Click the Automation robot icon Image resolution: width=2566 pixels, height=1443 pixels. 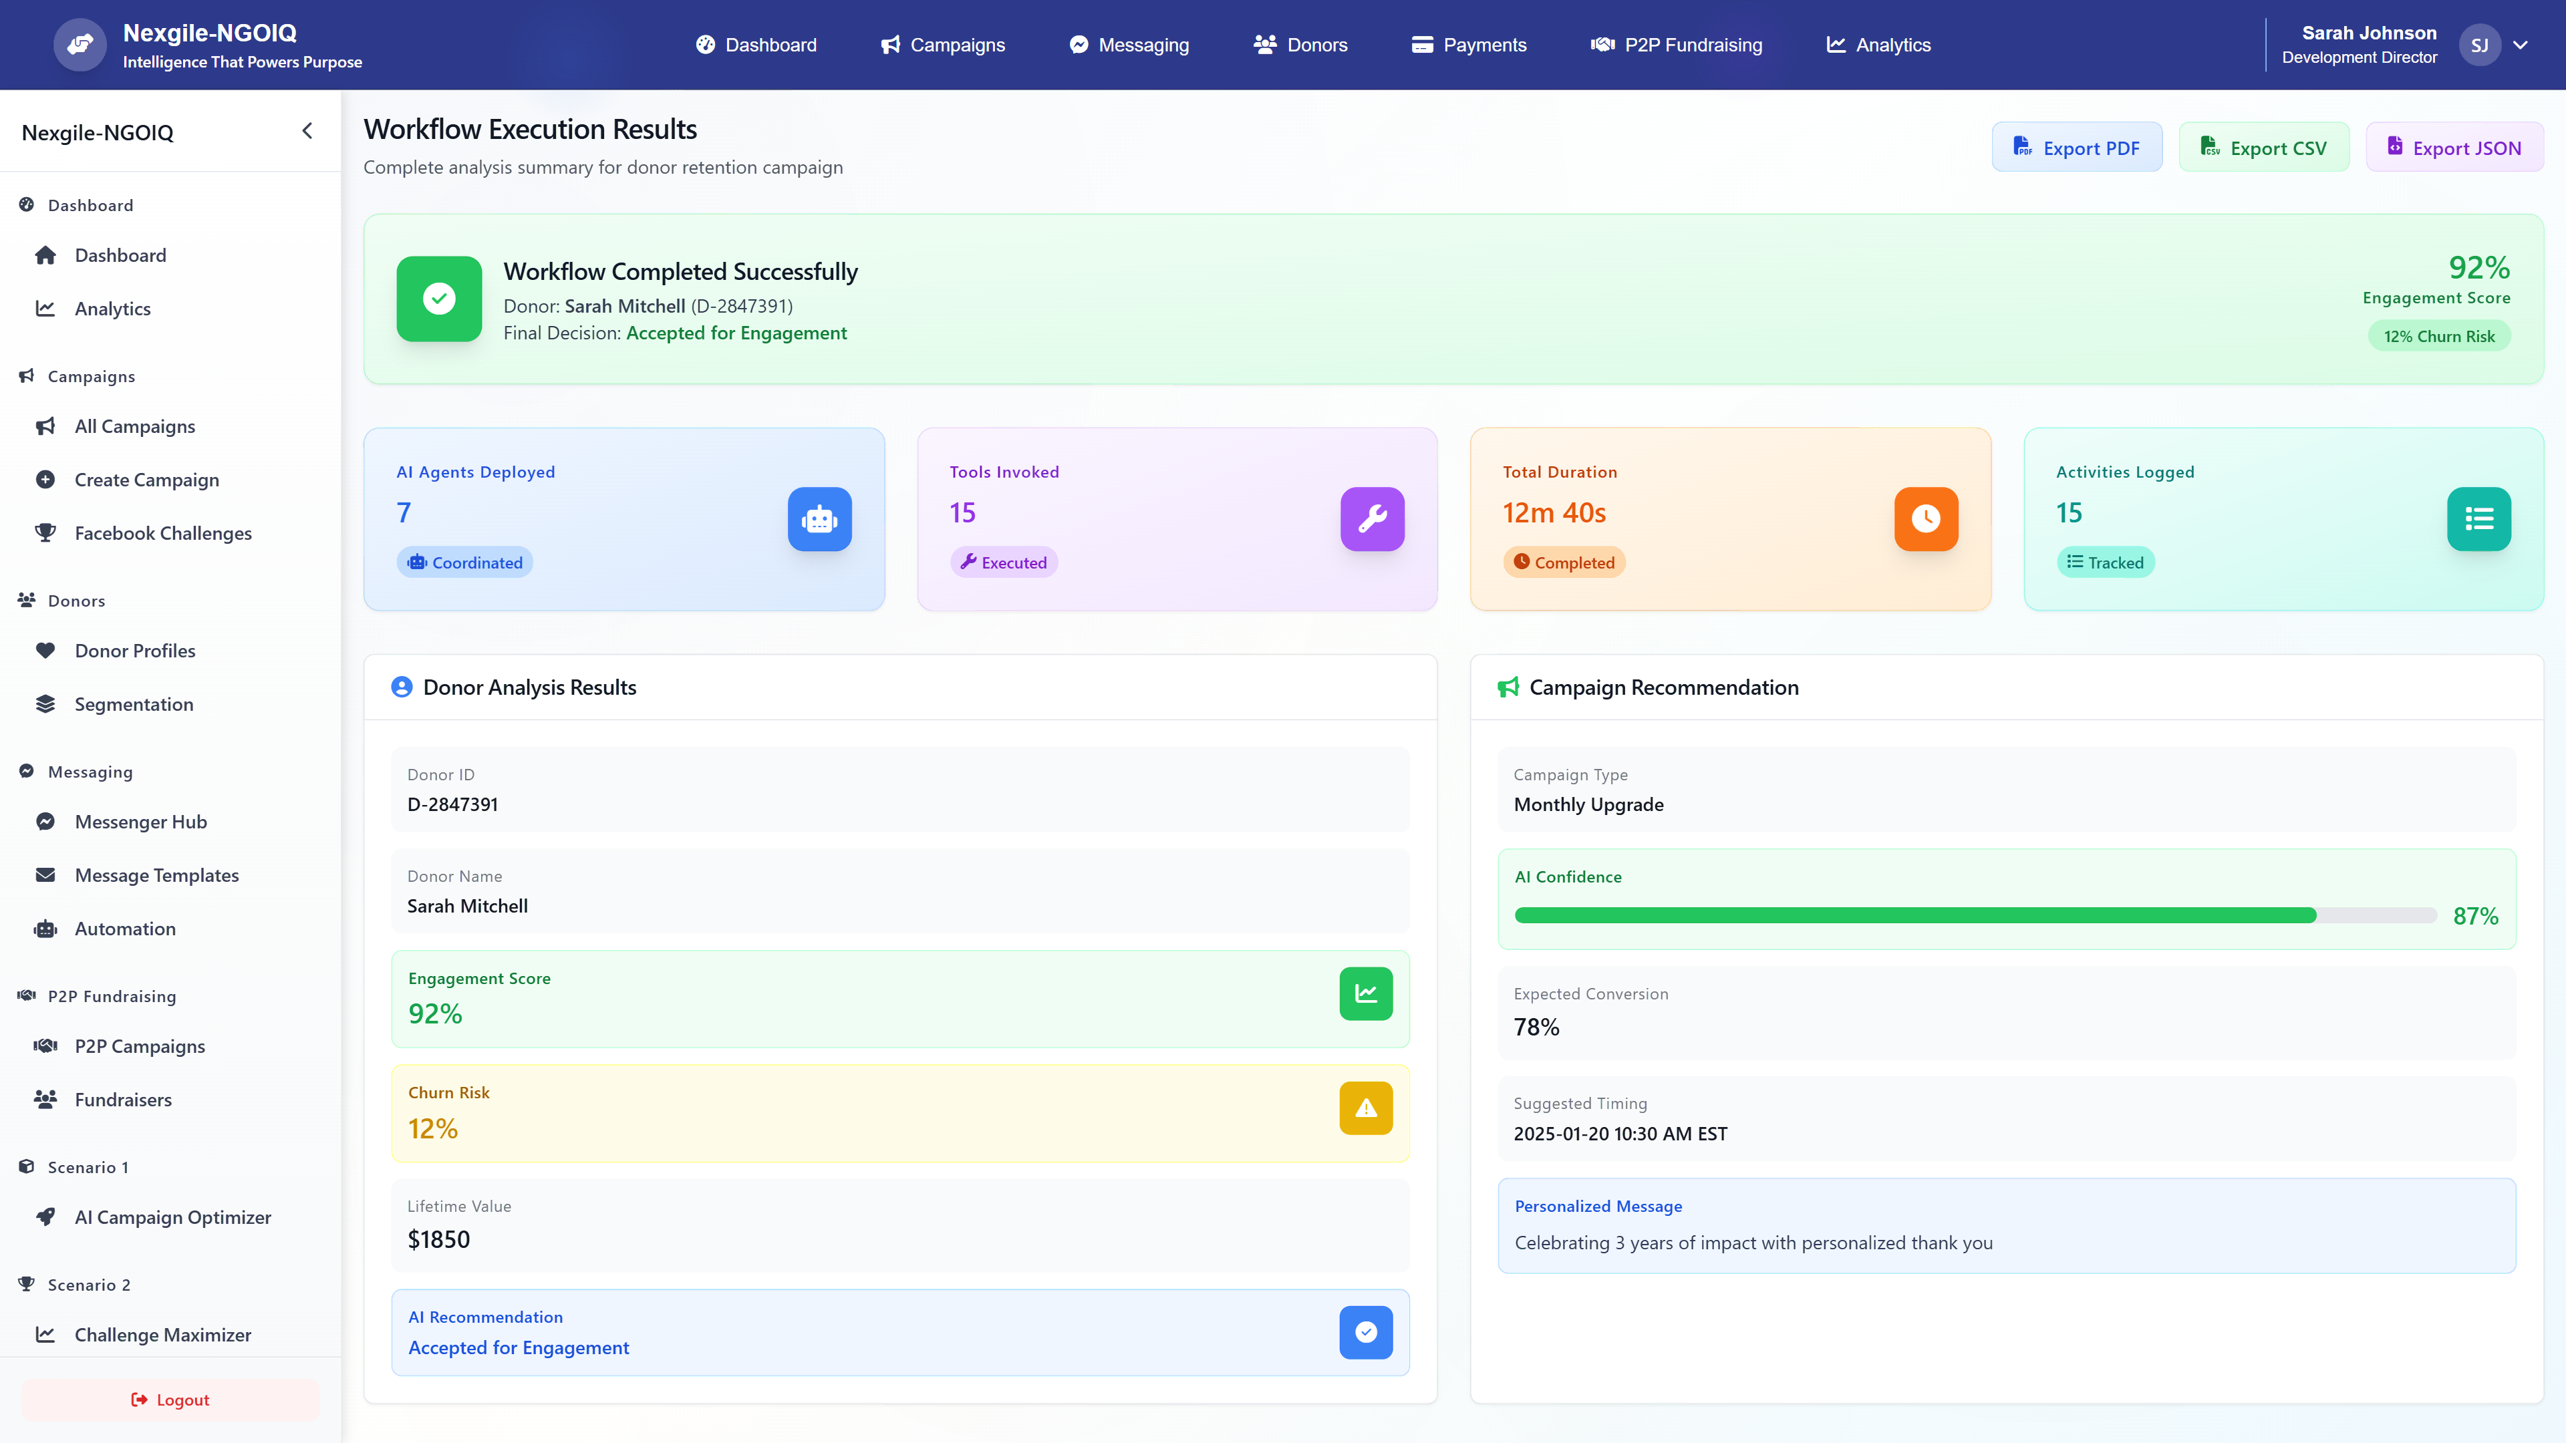[x=46, y=928]
